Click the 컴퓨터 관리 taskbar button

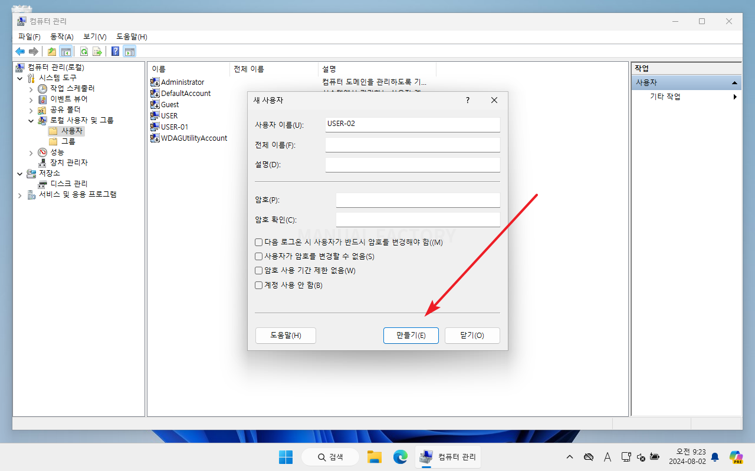[448, 457]
